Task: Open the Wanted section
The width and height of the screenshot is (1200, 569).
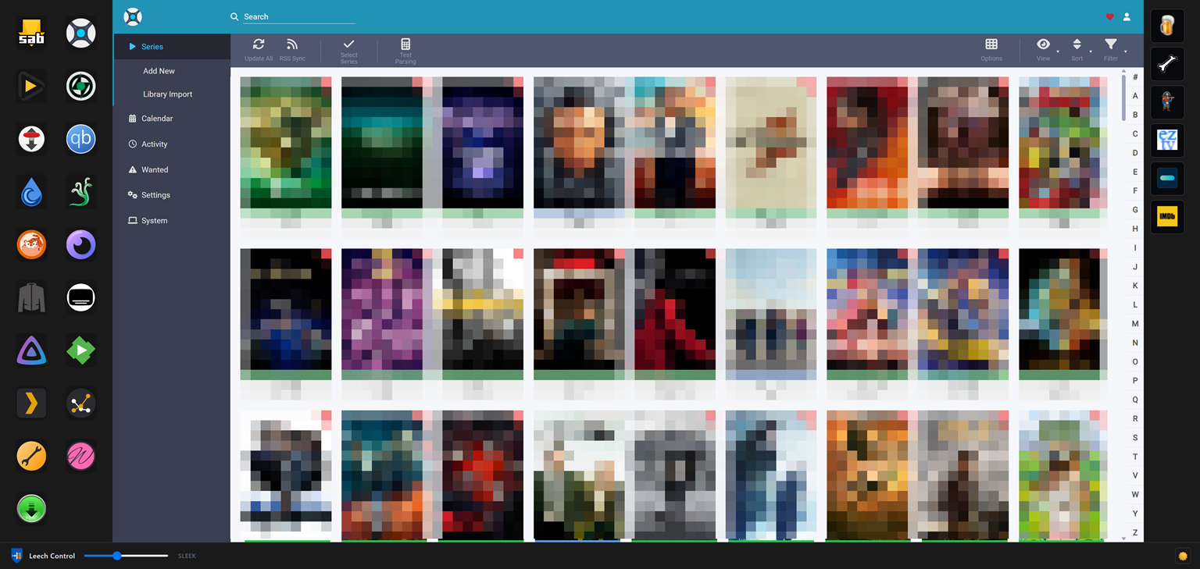Action: click(x=172, y=169)
